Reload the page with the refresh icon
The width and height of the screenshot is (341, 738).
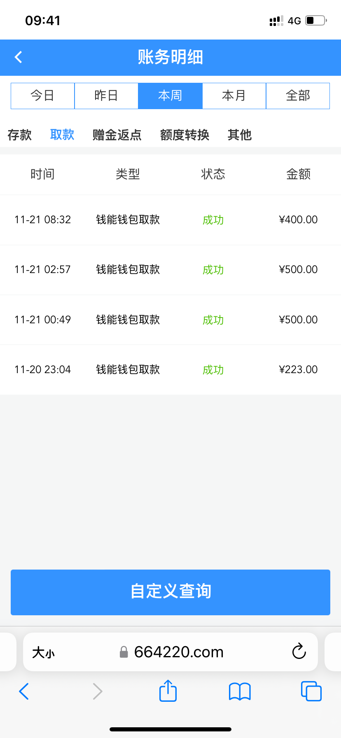[299, 652]
